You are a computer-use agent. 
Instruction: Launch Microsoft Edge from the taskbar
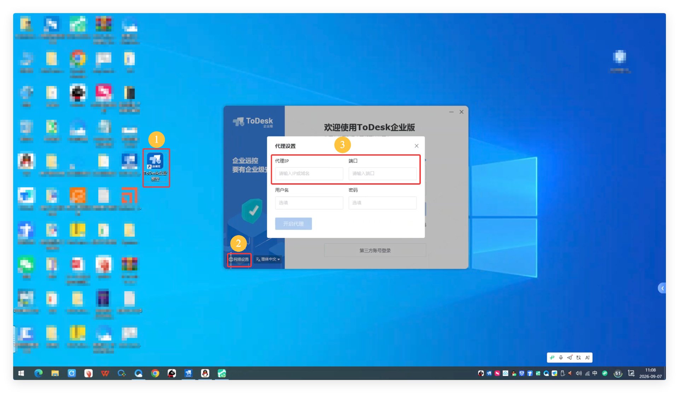click(x=38, y=373)
